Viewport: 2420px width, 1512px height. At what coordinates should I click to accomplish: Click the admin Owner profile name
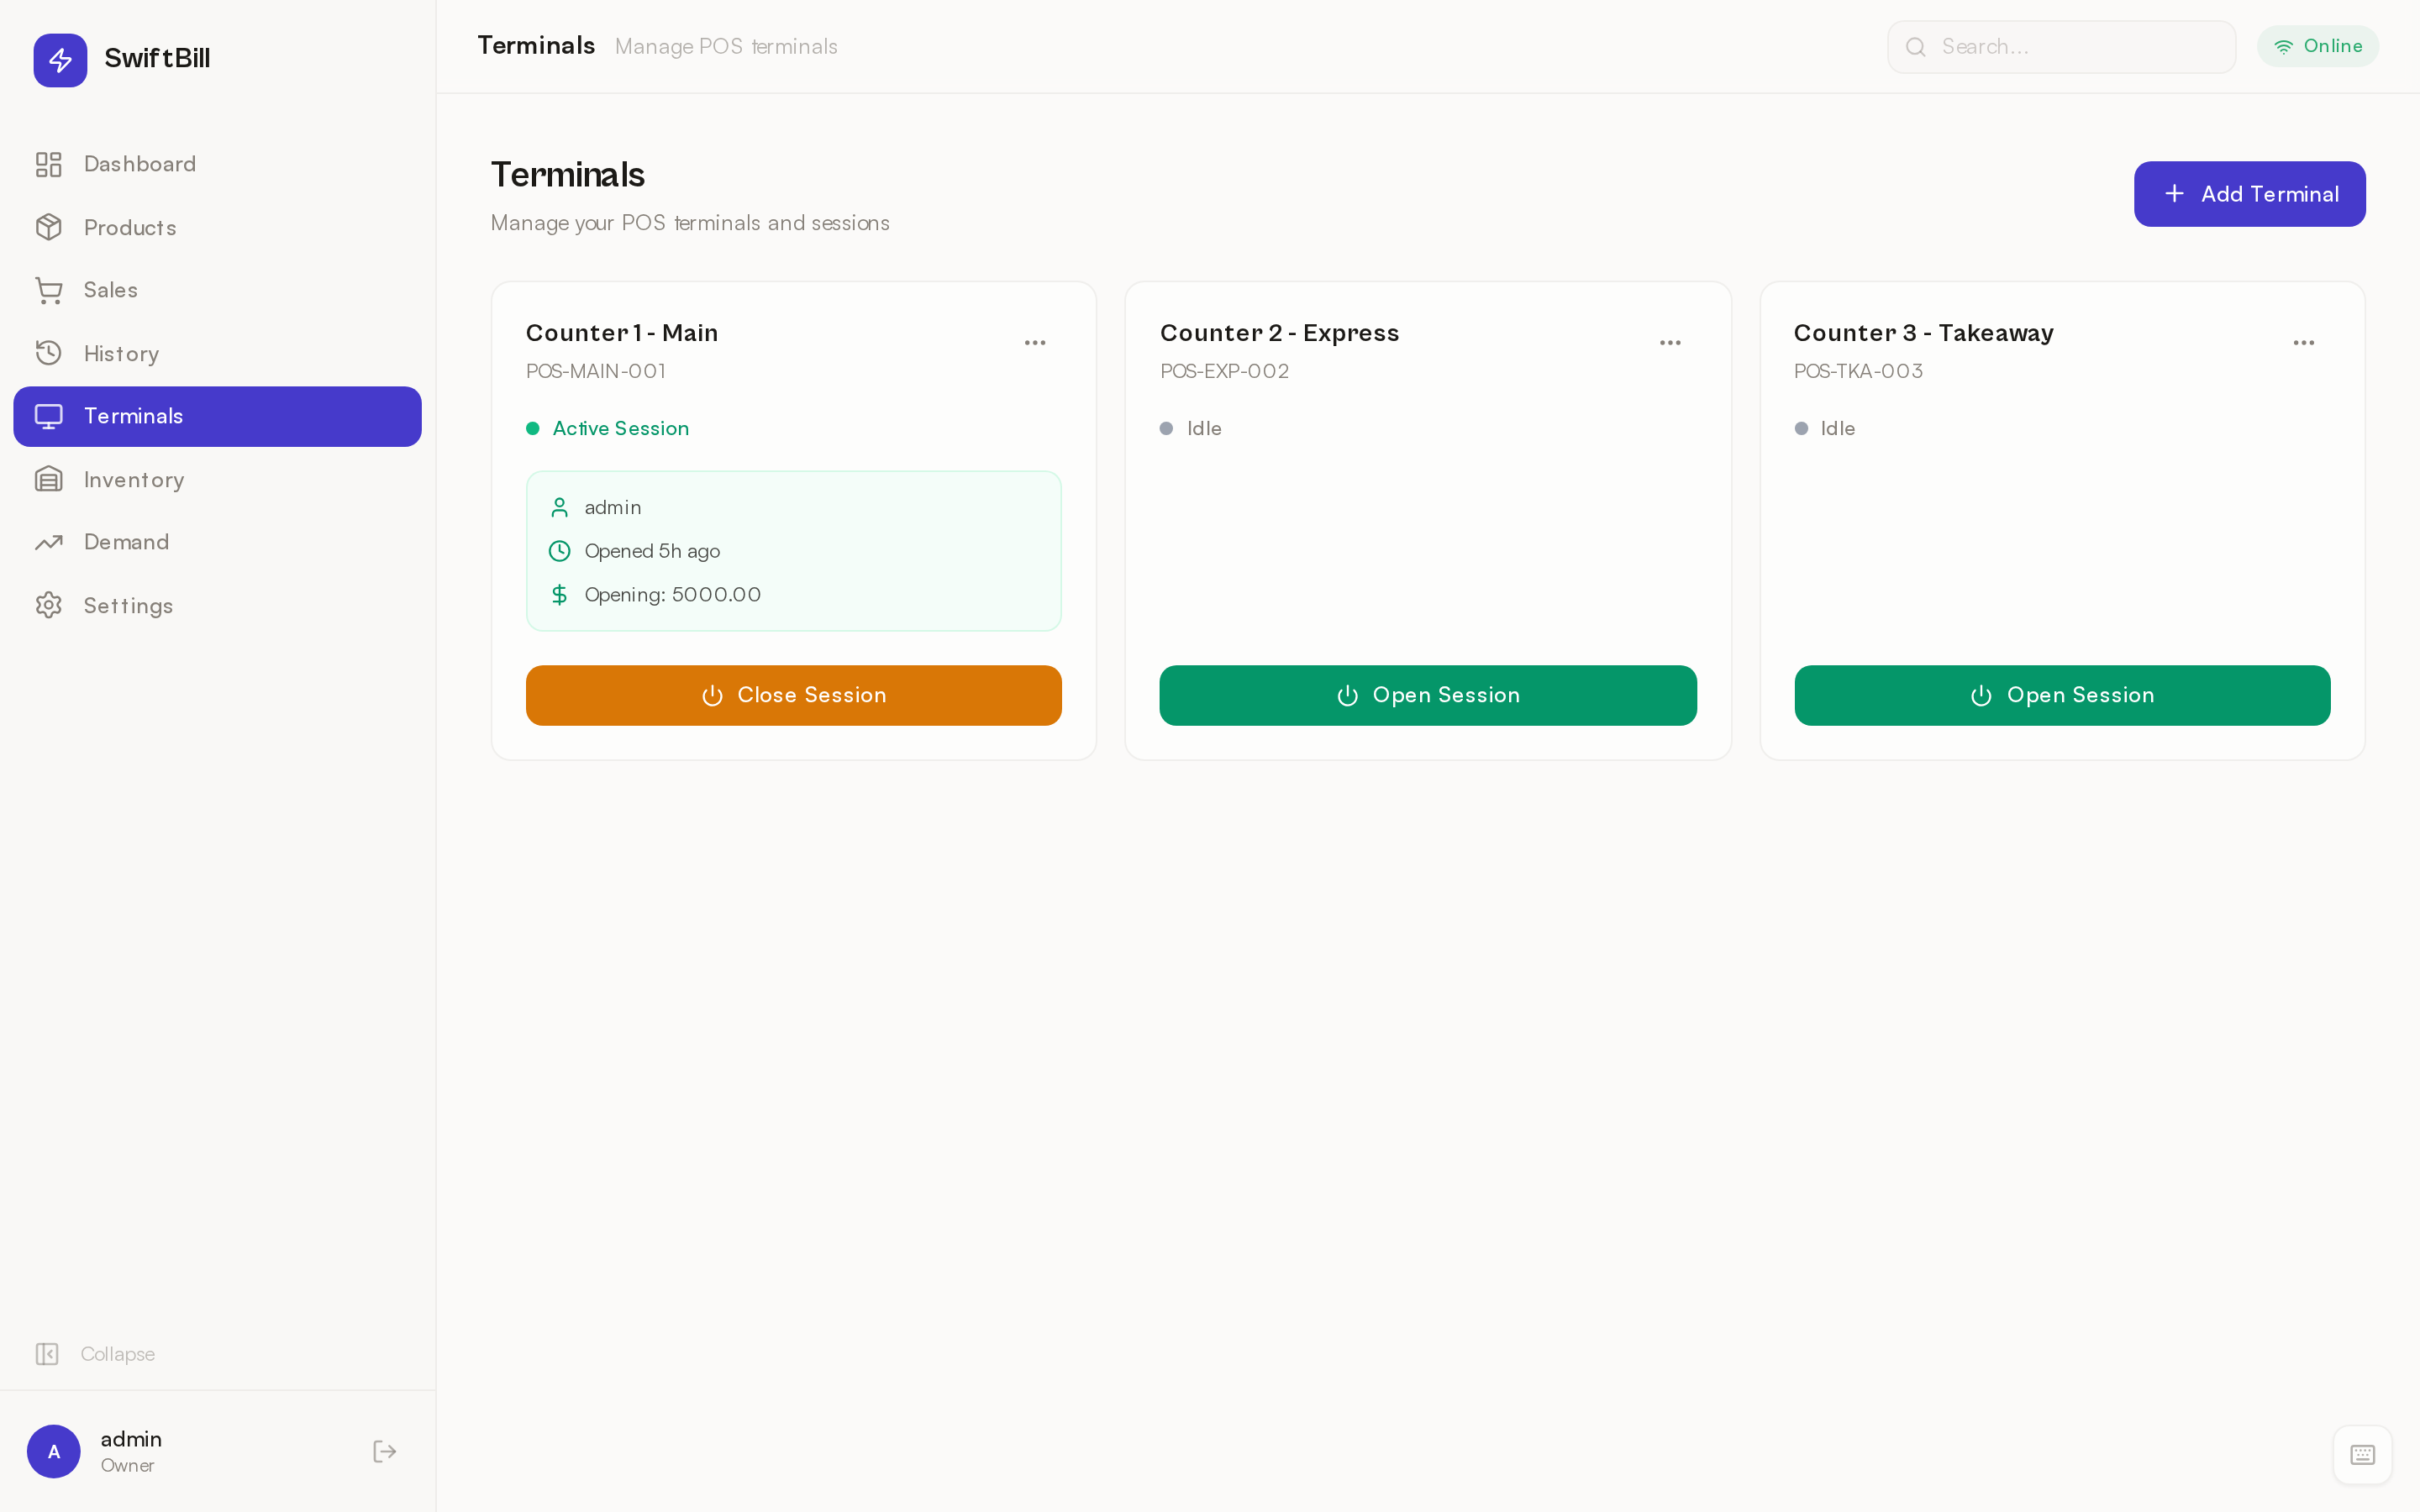click(x=131, y=1439)
